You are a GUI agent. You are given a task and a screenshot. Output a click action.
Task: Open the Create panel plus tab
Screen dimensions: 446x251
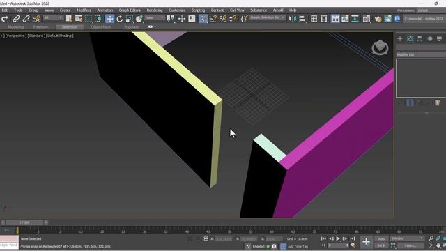(400, 39)
